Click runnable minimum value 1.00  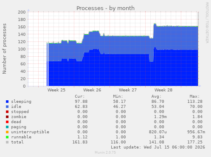tap(121, 137)
